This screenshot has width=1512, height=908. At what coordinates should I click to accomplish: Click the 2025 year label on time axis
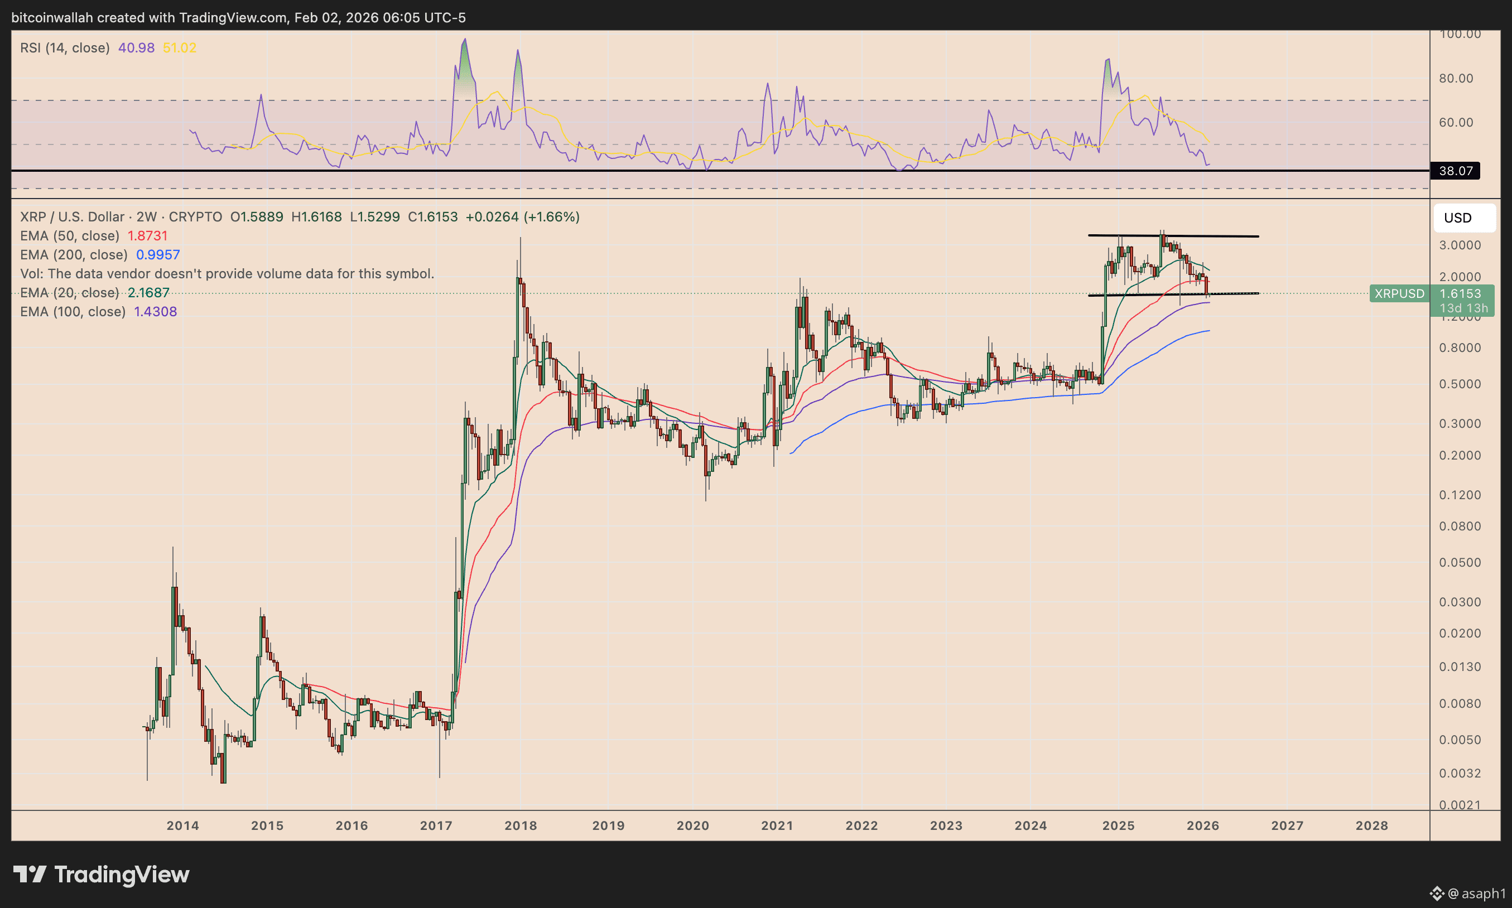pyautogui.click(x=1119, y=825)
